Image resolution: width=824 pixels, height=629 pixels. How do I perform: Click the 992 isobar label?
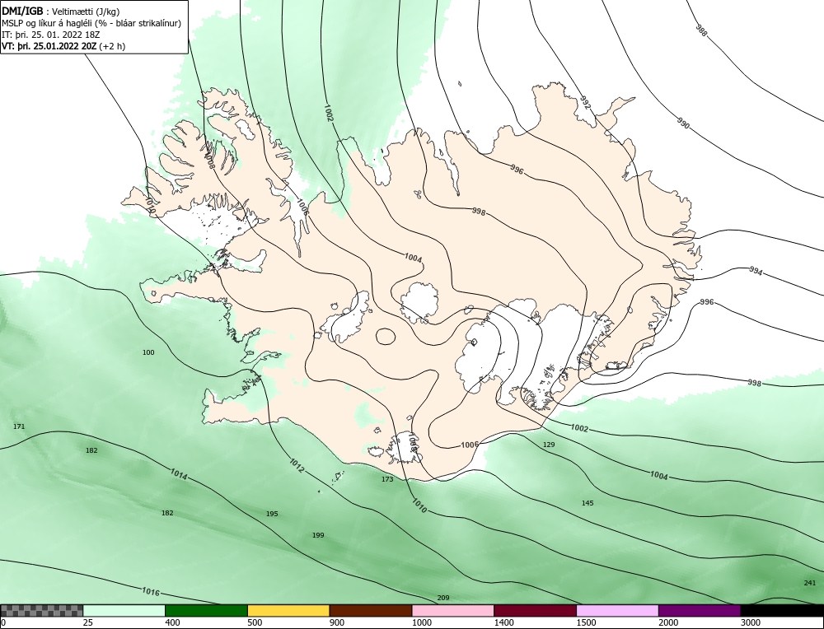pyautogui.click(x=585, y=103)
